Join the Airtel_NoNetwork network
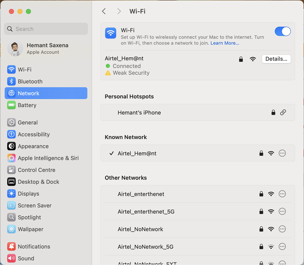 [198, 229]
